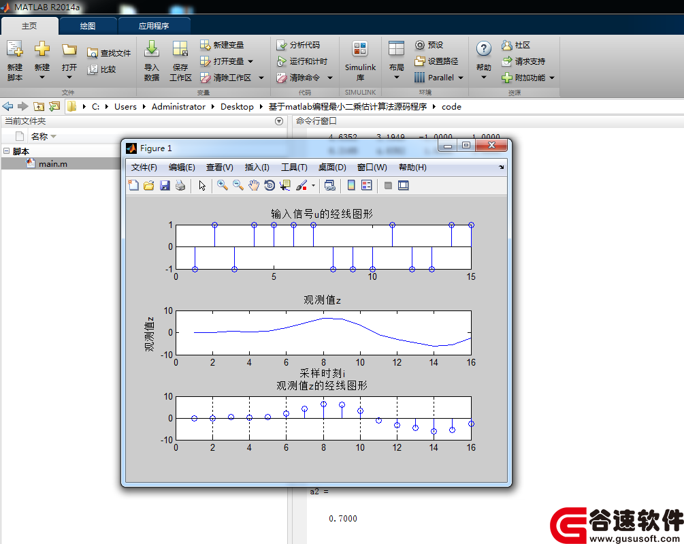684x544 pixels.
Task: Open Window (窗口) menu in Figure 1
Action: point(372,167)
